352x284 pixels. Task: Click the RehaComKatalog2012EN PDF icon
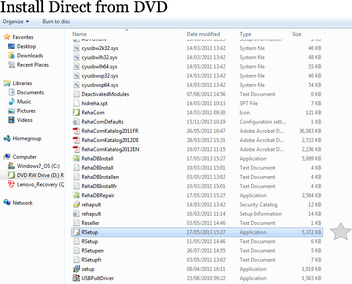(x=76, y=149)
